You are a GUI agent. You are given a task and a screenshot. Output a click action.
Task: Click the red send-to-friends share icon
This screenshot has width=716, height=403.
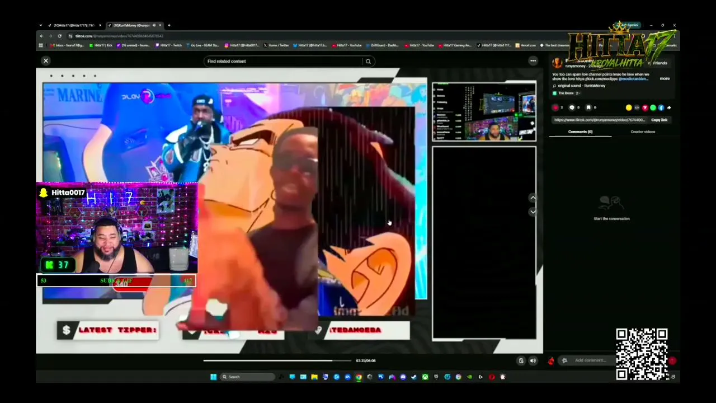click(645, 107)
